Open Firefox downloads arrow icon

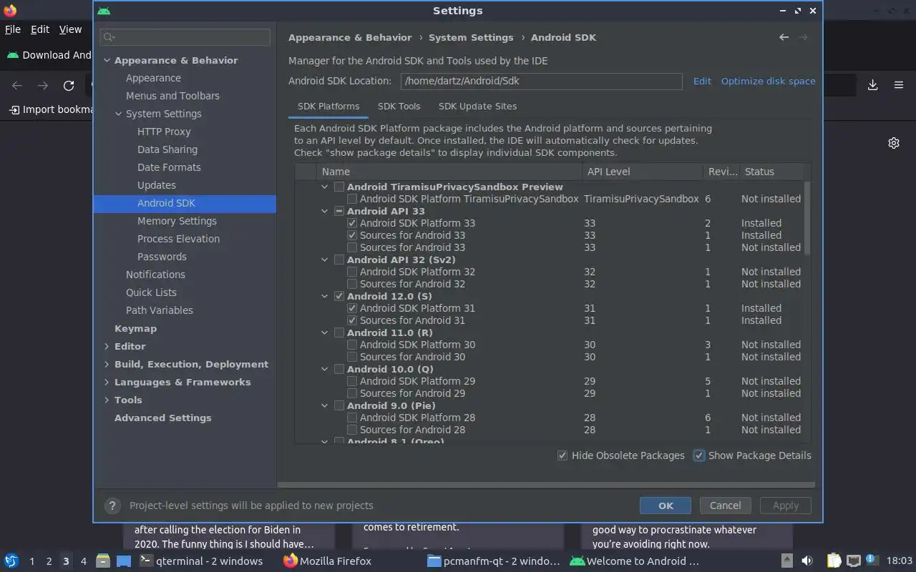coord(873,85)
